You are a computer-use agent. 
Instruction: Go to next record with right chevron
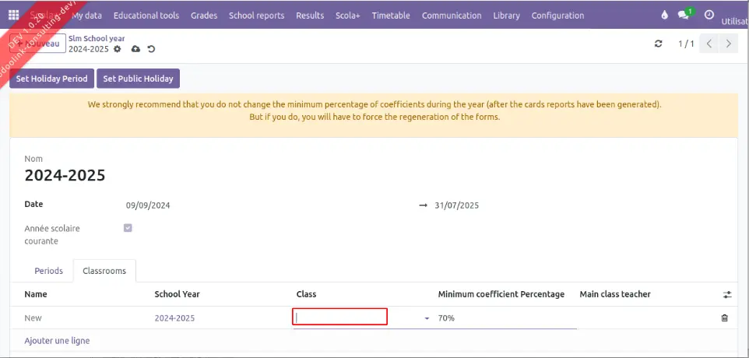tap(728, 44)
